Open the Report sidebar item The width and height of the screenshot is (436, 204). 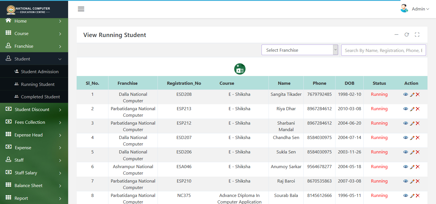tap(34, 198)
